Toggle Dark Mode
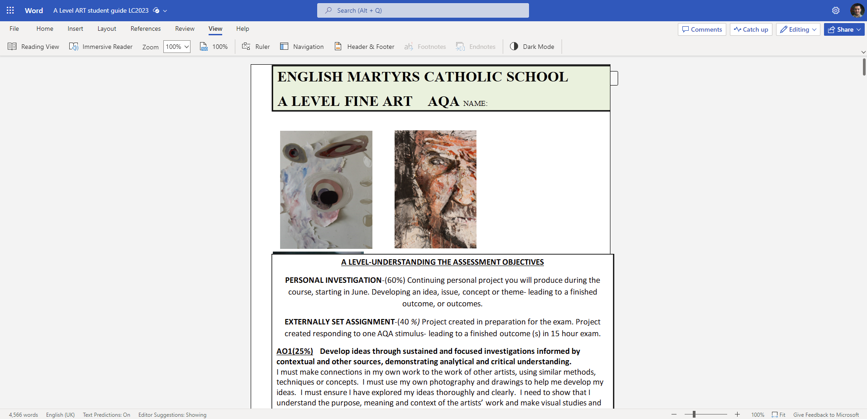867x419 pixels. (532, 47)
